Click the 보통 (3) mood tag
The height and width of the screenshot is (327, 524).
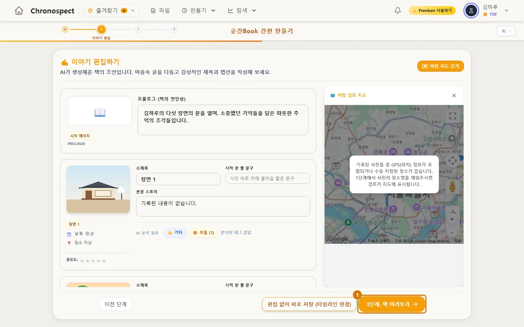pos(203,233)
